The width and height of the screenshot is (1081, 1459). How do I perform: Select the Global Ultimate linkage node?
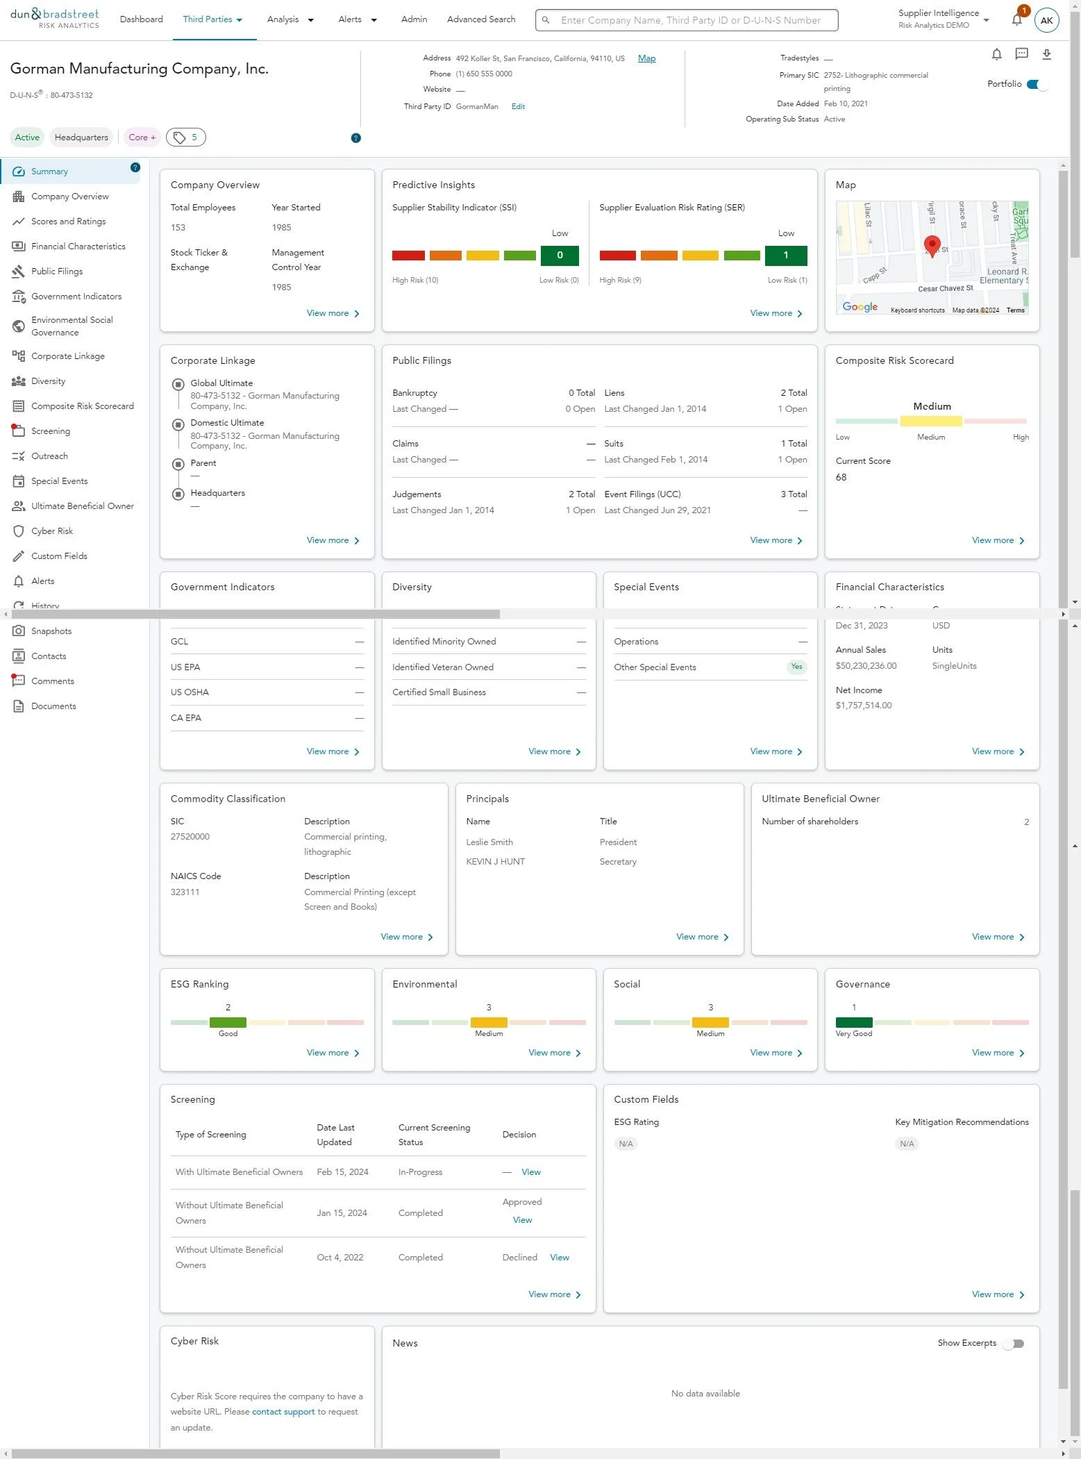(x=178, y=384)
